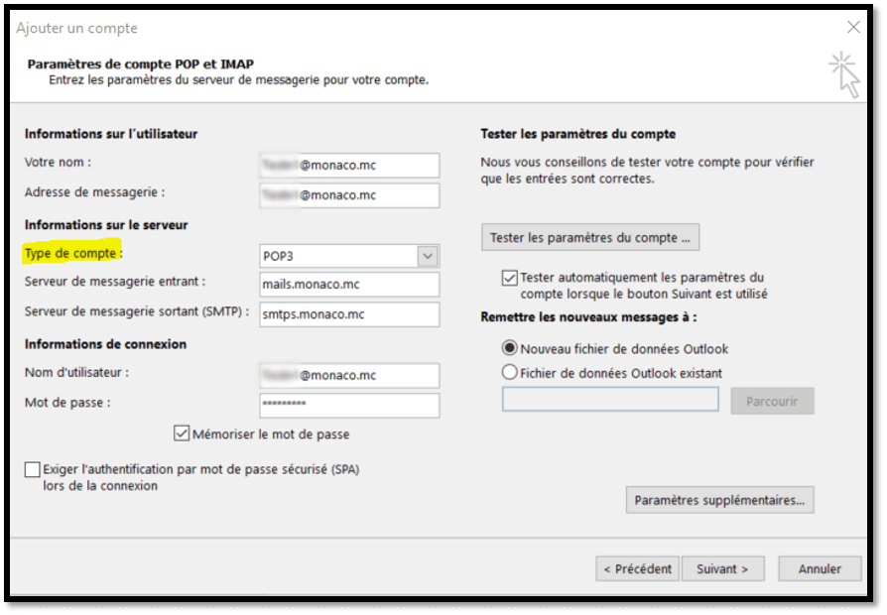Image resolution: width=887 pixels, height=615 pixels.
Task: Toggle Mémoriser le mot de passe checkbox
Action: pos(182,433)
